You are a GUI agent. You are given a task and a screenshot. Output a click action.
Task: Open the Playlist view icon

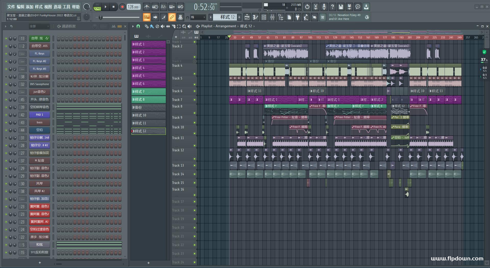pos(247,17)
